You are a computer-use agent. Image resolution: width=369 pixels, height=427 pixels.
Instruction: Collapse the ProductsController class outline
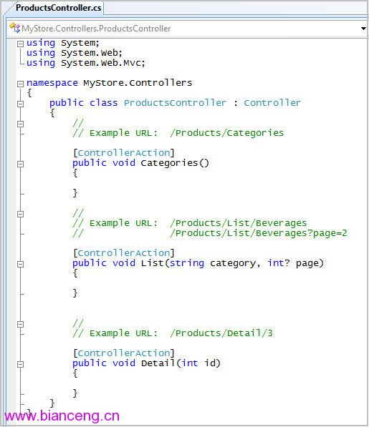20,104
